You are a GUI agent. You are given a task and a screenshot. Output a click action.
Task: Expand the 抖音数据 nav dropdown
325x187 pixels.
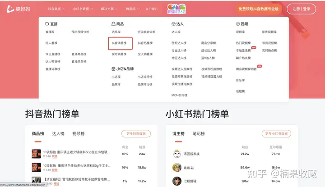56,9
